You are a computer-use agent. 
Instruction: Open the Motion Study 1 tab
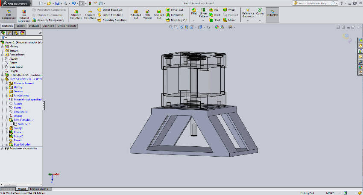(x=39, y=189)
